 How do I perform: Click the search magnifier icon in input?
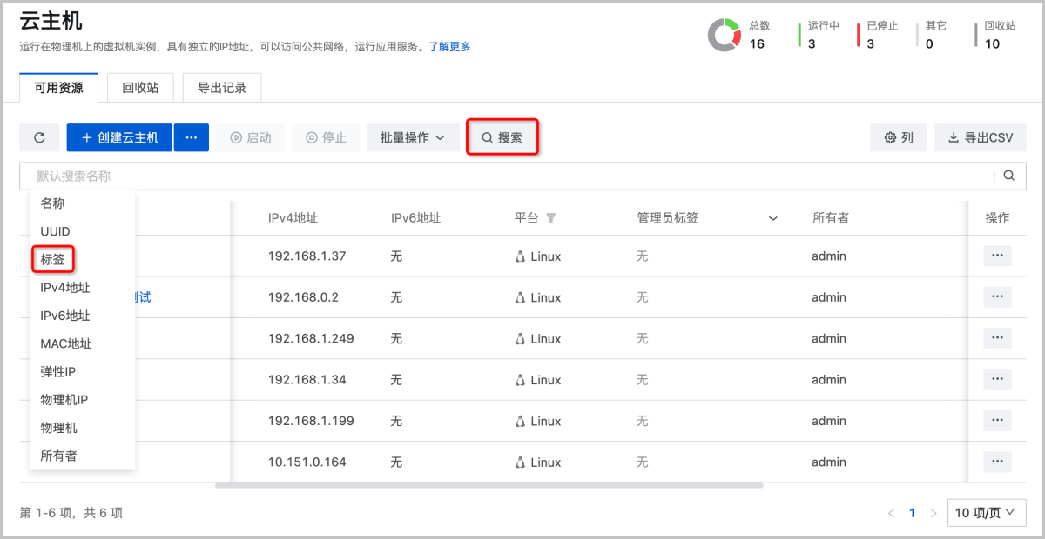1008,176
